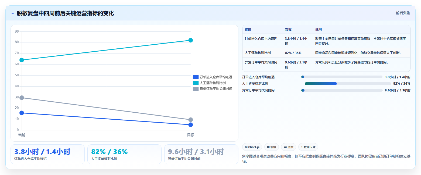This screenshot has width=421, height=175.
Task: Select the 人工逐单核对比例 table row name
Action: (258, 53)
